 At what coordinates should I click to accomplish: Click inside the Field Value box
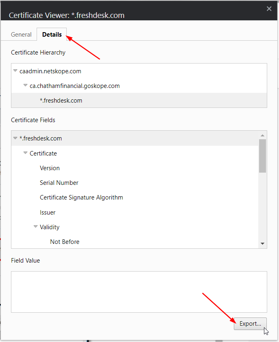[139, 292]
